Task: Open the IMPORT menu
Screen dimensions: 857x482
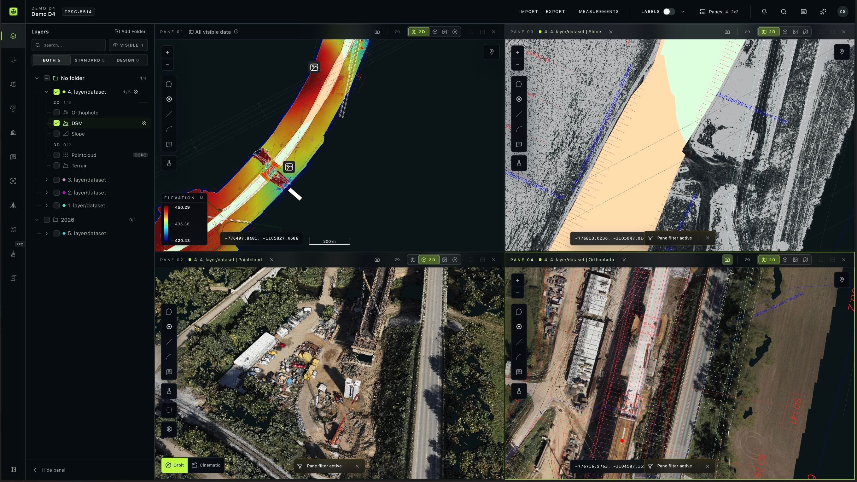Action: coord(528,12)
